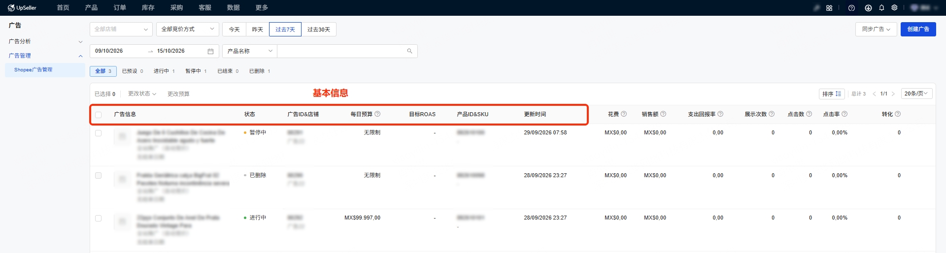Open the 全部店铺 store dropdown

click(121, 29)
